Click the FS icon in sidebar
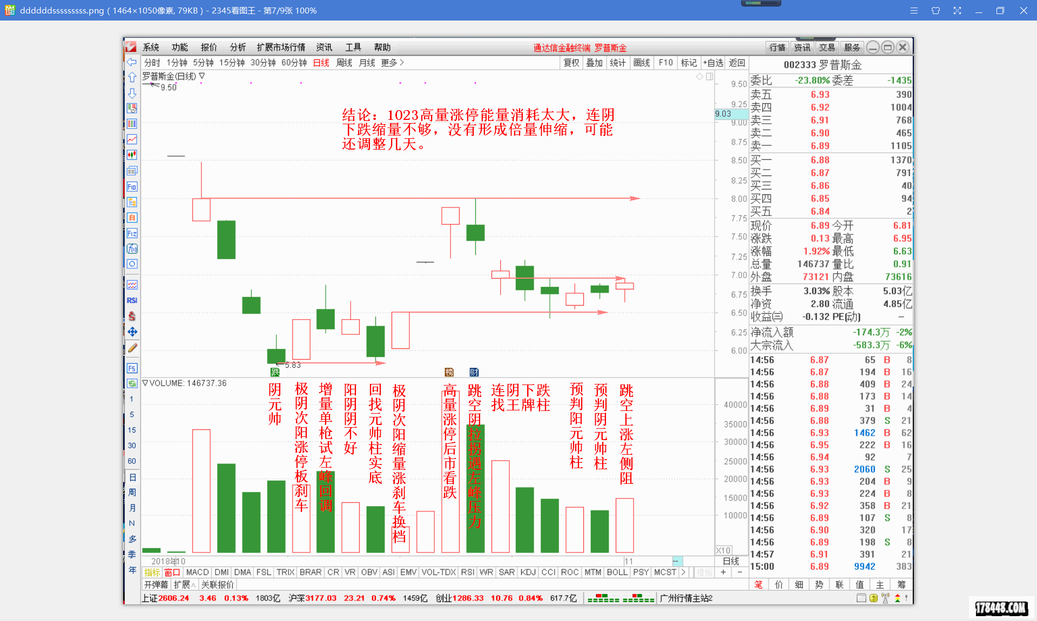This screenshot has width=1037, height=621. click(132, 368)
